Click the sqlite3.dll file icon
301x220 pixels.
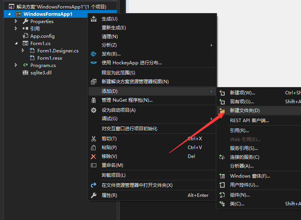25,72
